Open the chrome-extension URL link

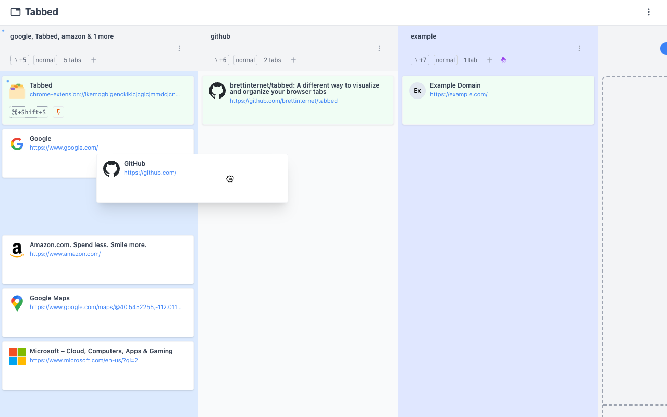coord(105,94)
